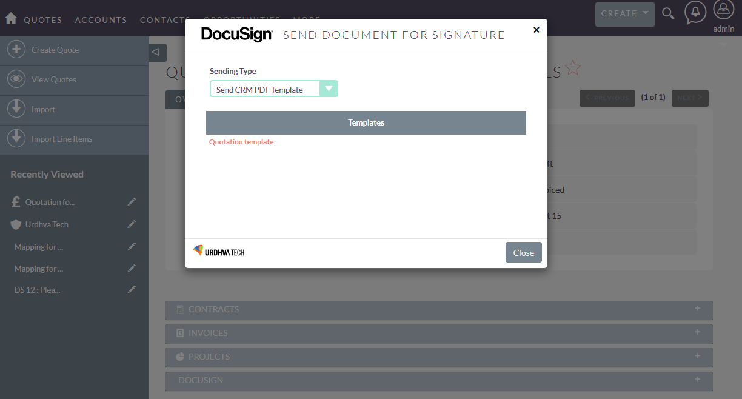Screen dimensions: 742x399
Task: Open the DS 12 : Plea... recent item
Action: tap(37, 290)
